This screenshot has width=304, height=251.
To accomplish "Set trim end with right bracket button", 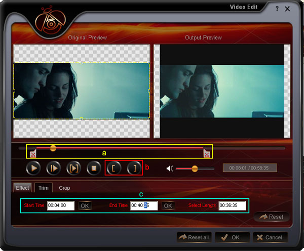I will (x=133, y=168).
